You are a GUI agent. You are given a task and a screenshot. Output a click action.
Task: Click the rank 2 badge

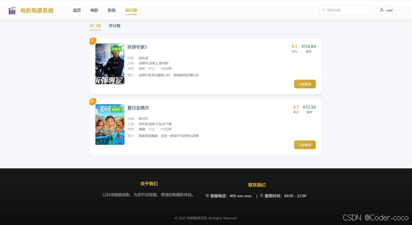(93, 102)
